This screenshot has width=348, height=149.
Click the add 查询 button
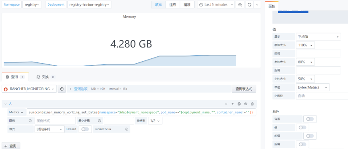point(11,146)
